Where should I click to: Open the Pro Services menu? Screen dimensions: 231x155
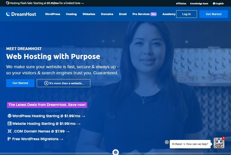pos(141,14)
